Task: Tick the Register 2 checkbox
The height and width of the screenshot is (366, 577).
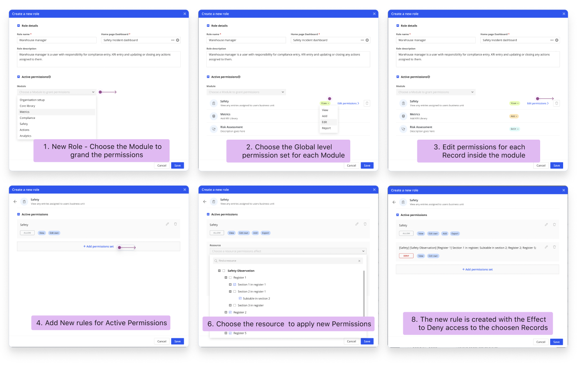Action: 230,312
